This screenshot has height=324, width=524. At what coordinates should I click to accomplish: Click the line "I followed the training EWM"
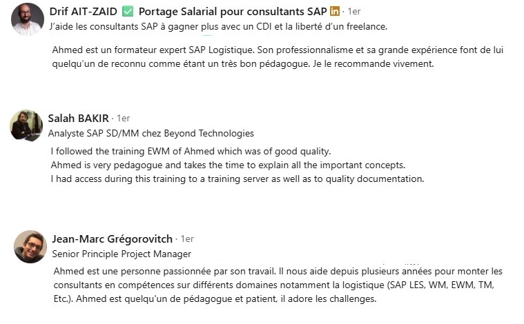(191, 151)
